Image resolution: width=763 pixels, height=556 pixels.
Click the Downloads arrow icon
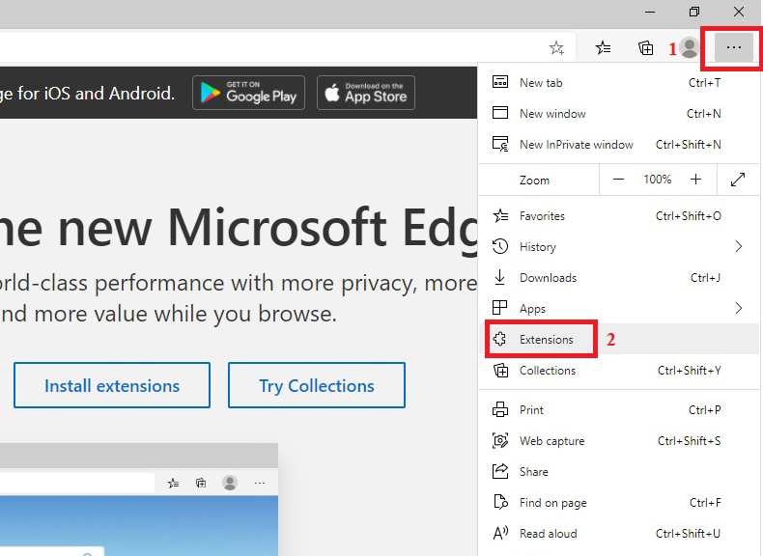click(x=499, y=277)
